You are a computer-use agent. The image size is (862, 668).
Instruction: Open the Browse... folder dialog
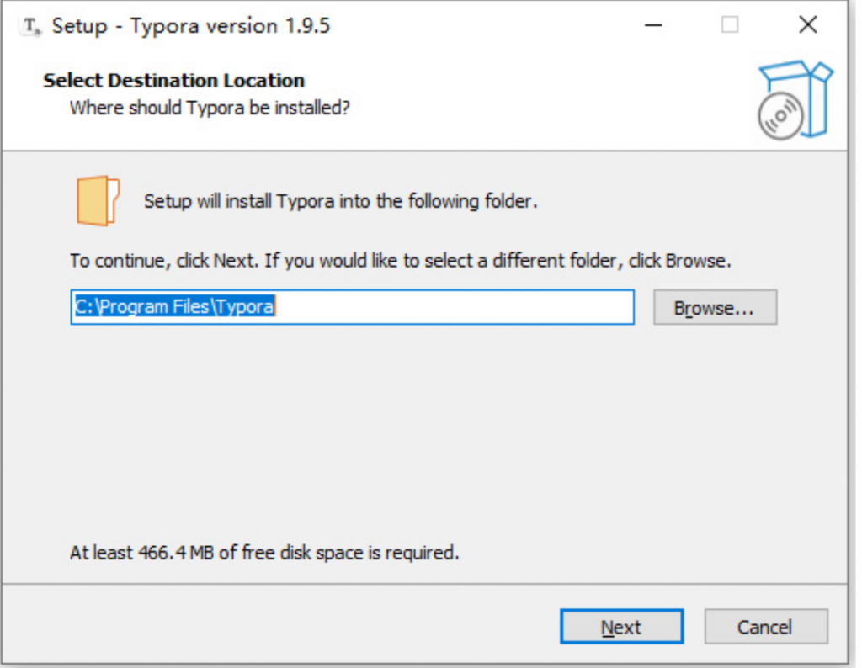715,308
